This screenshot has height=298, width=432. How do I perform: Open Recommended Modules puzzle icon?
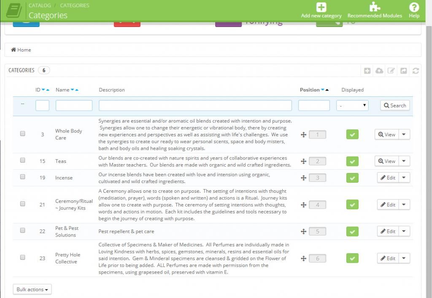pos(374,7)
